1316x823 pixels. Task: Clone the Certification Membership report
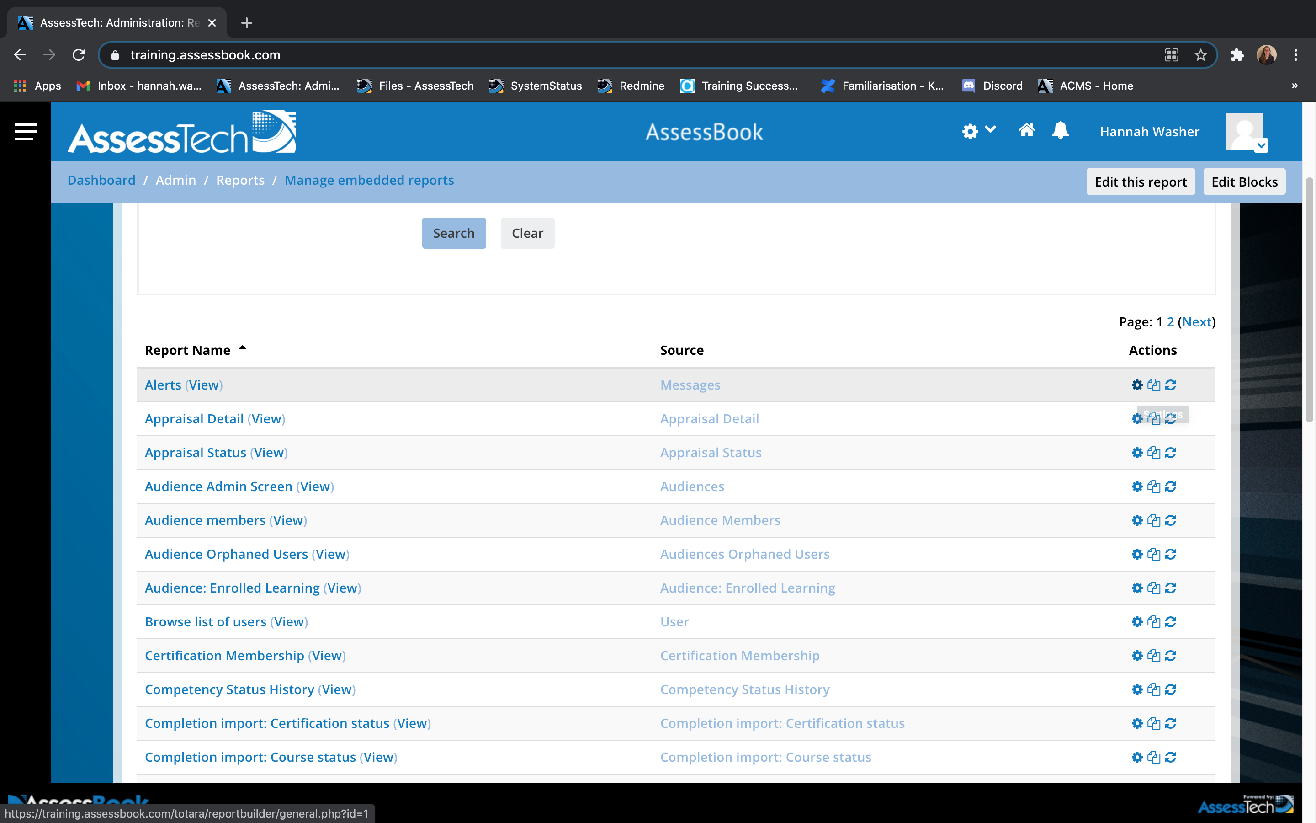tap(1153, 655)
